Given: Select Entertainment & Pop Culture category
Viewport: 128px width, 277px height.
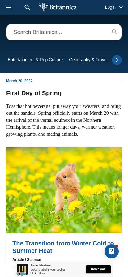Looking at the screenshot, I should click(x=35, y=60).
